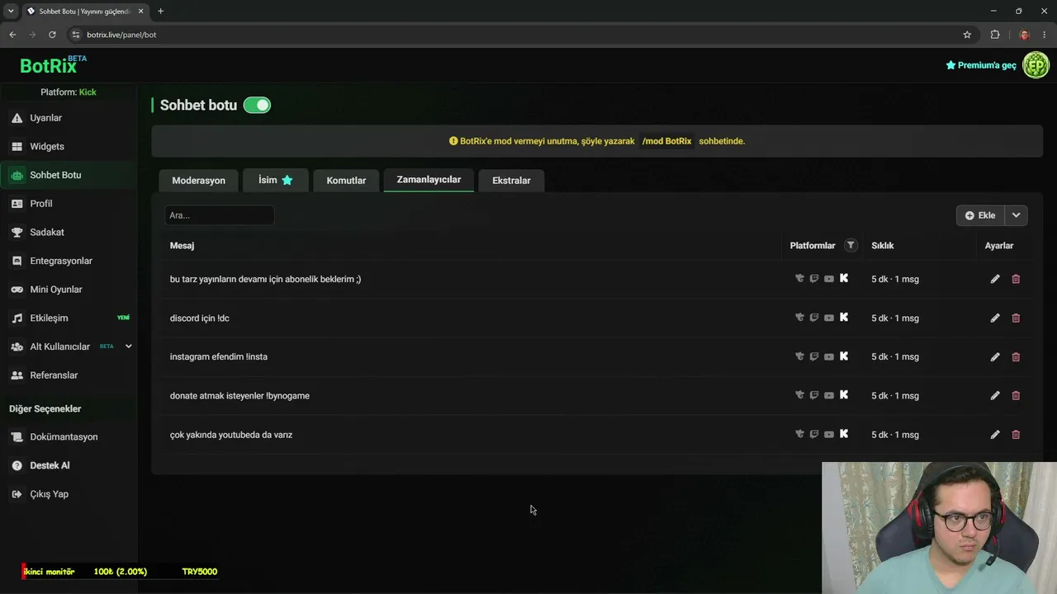Delete the 'abonelik beklerim' timer message
This screenshot has height=594, width=1057.
click(1016, 279)
